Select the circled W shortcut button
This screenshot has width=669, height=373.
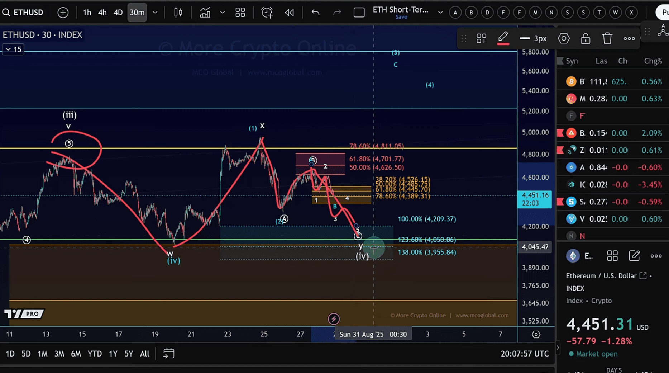pos(616,13)
